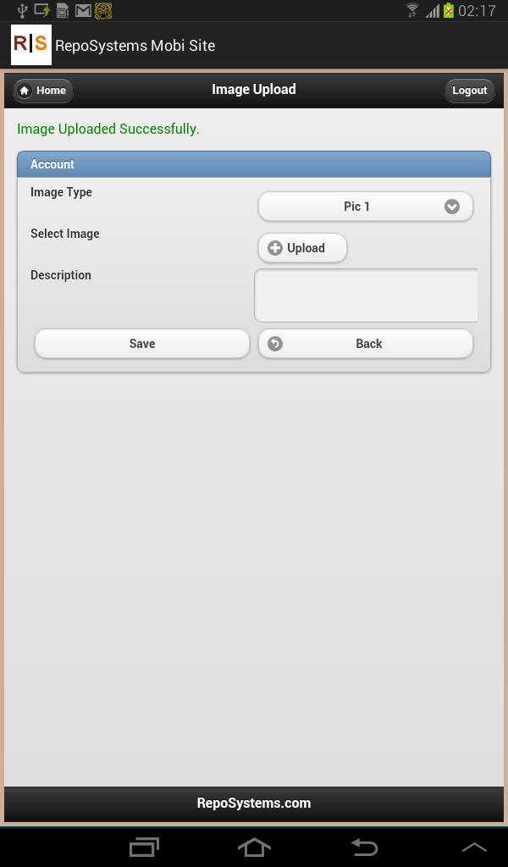Open the RepoSystems.com footer link
The image size is (508, 867).
254,803
